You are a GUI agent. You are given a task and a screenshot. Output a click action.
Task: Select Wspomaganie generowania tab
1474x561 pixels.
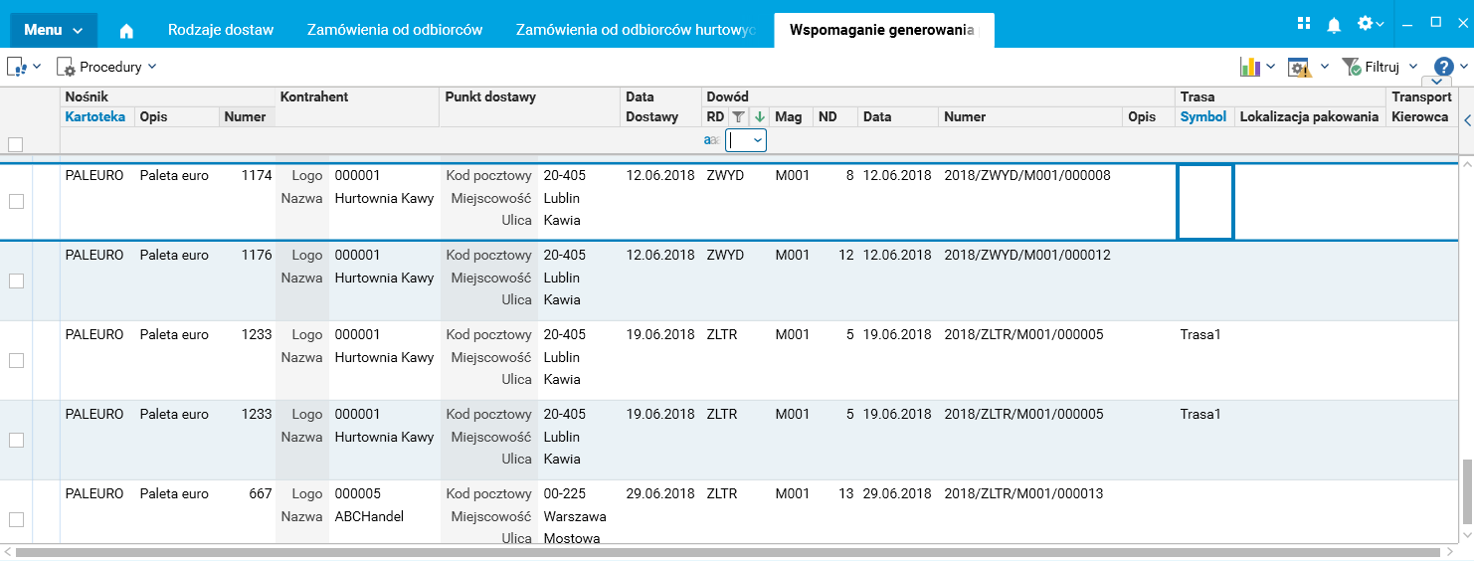(884, 30)
